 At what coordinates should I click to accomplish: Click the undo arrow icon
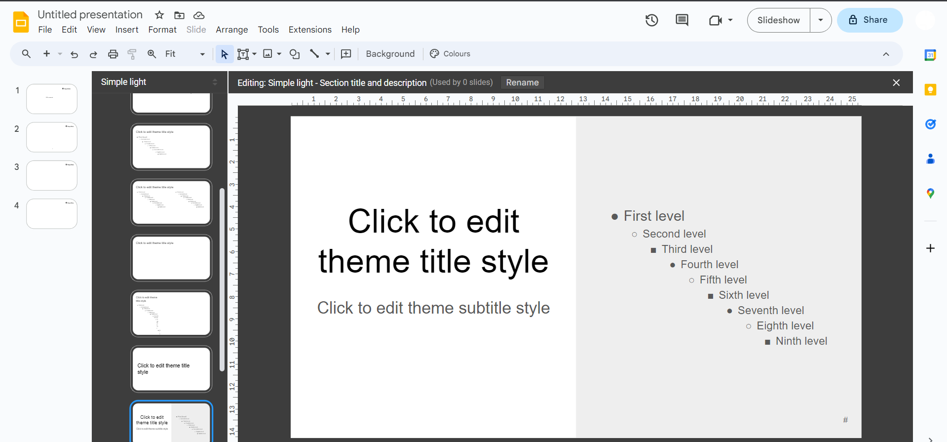[x=75, y=54]
